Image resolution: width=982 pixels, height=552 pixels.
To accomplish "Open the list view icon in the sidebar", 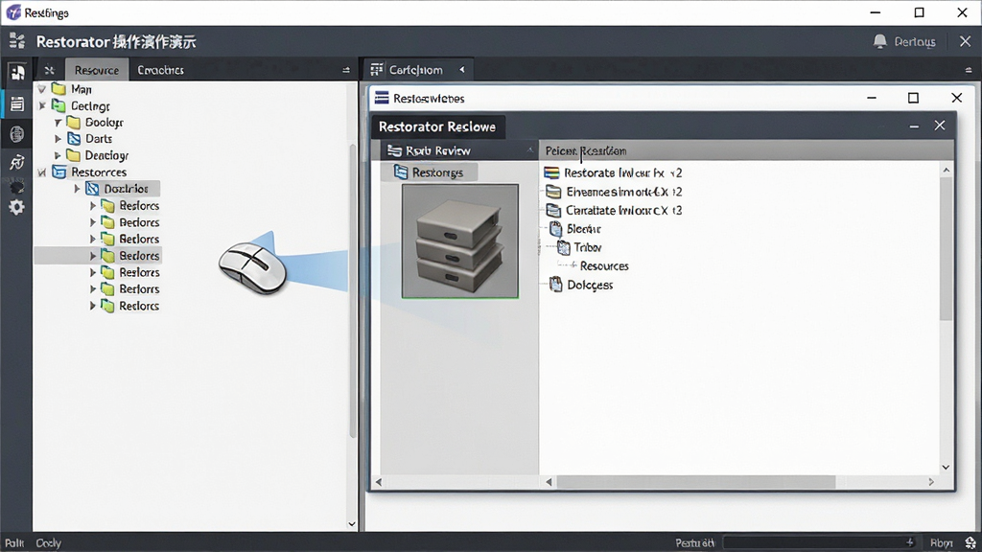I will coord(17,103).
